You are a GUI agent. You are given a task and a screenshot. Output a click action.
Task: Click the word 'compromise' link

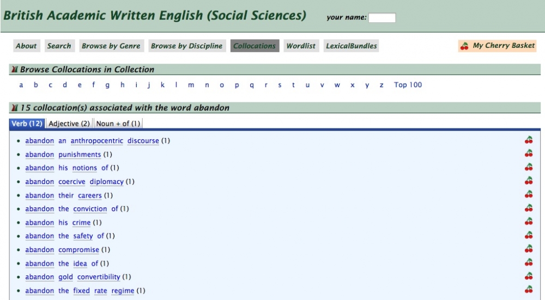point(78,250)
